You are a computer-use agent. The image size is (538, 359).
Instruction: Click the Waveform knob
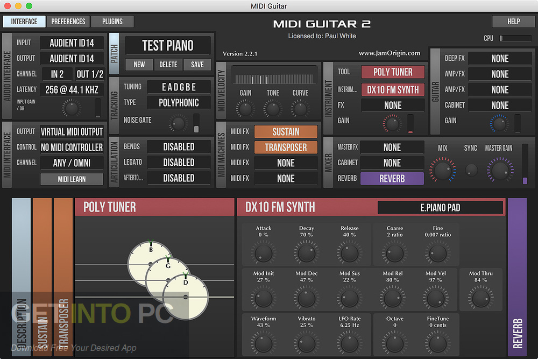(264, 343)
